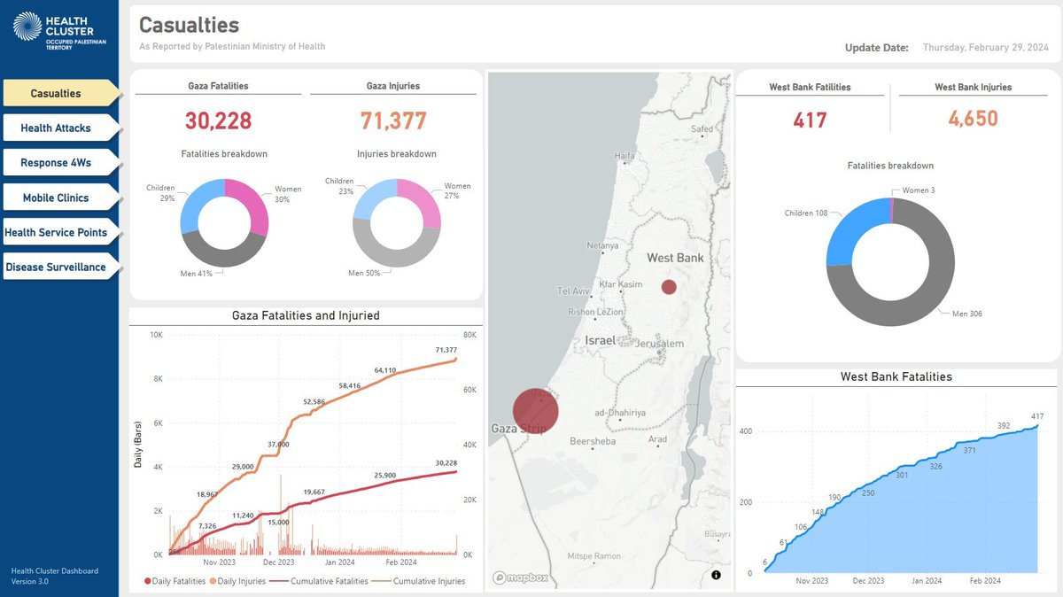
Task: Select the West Bank red bubble
Action: [669, 287]
